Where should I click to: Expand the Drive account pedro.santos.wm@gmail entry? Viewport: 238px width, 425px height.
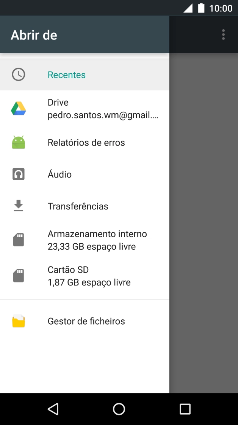point(102,108)
